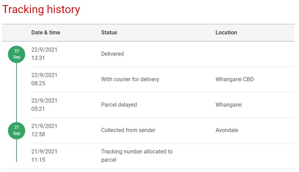Click the 22/9/2021 08:25 timestamp
Viewport: 299px width, 172px height.
tap(44, 79)
